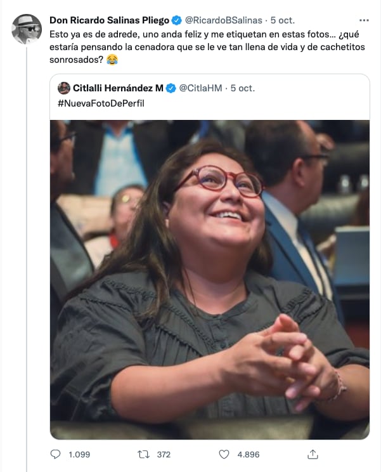View the 372 retweets count
This screenshot has height=472, width=381.
pyautogui.click(x=164, y=454)
